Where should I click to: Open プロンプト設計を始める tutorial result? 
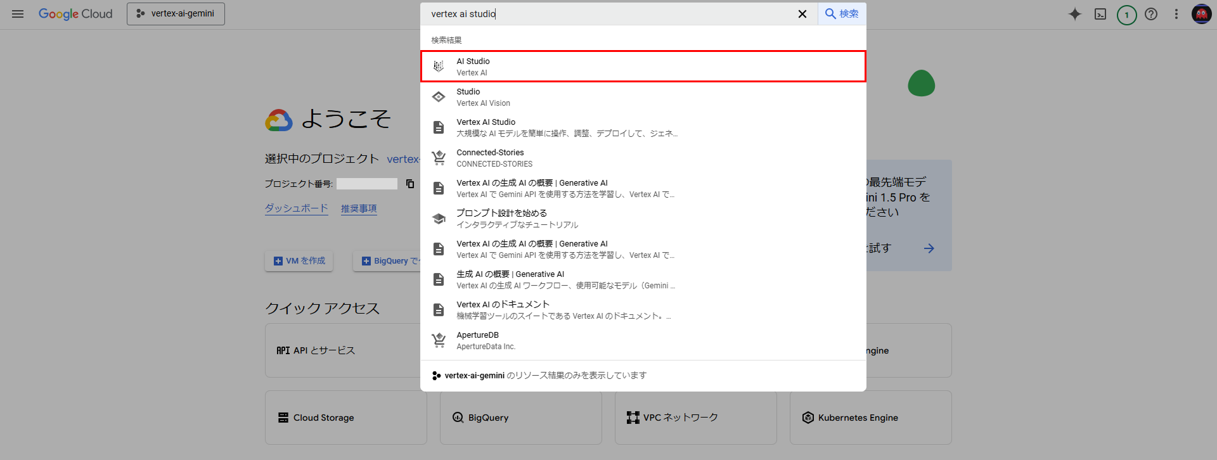[x=643, y=219]
